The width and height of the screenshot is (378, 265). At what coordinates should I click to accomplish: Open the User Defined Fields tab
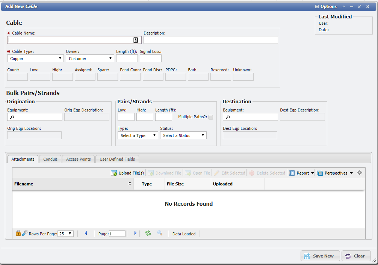point(117,159)
